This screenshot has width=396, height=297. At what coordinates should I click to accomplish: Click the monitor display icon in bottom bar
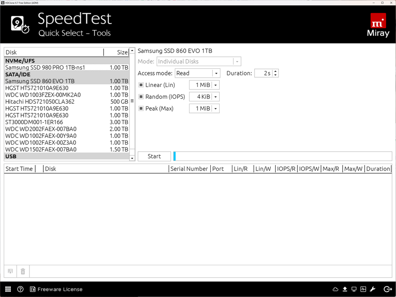coord(354,289)
